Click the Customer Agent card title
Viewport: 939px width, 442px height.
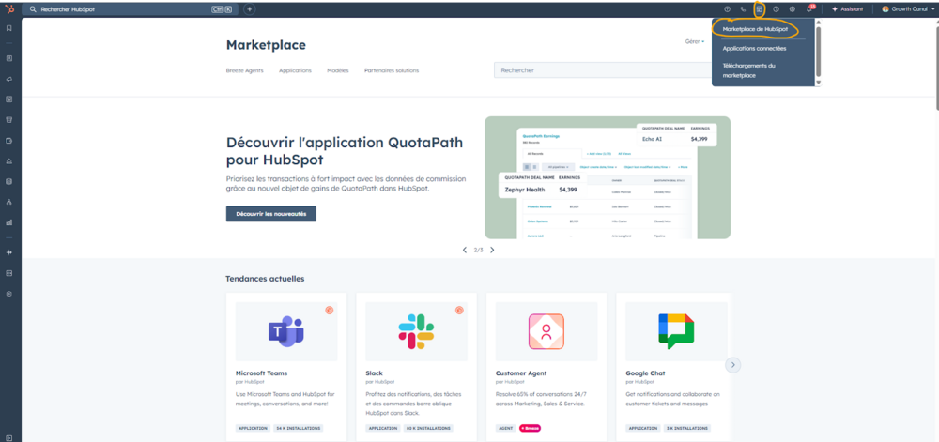[521, 373]
